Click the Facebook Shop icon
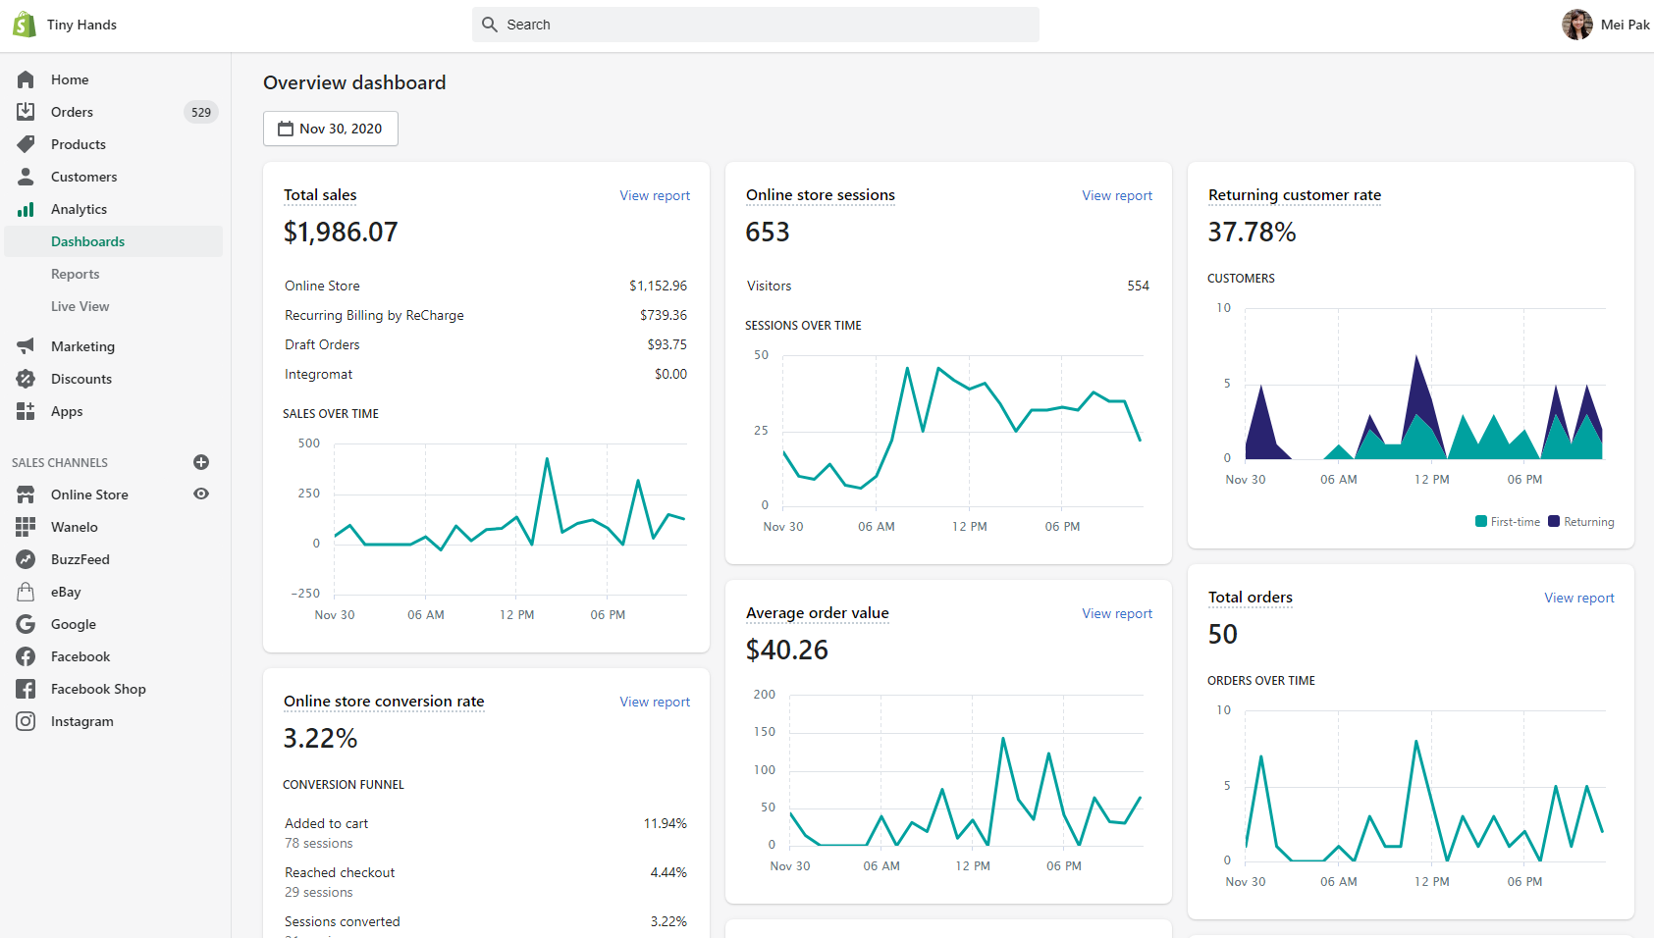 click(26, 689)
